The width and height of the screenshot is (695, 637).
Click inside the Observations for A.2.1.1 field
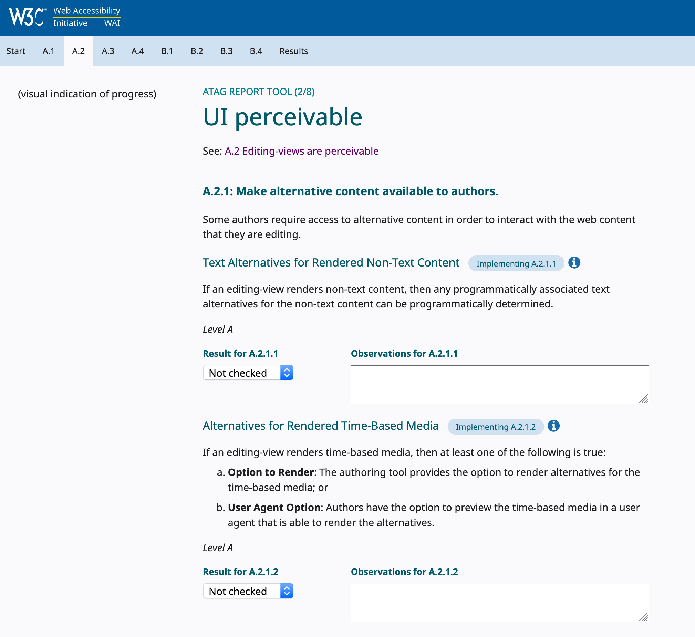point(499,384)
